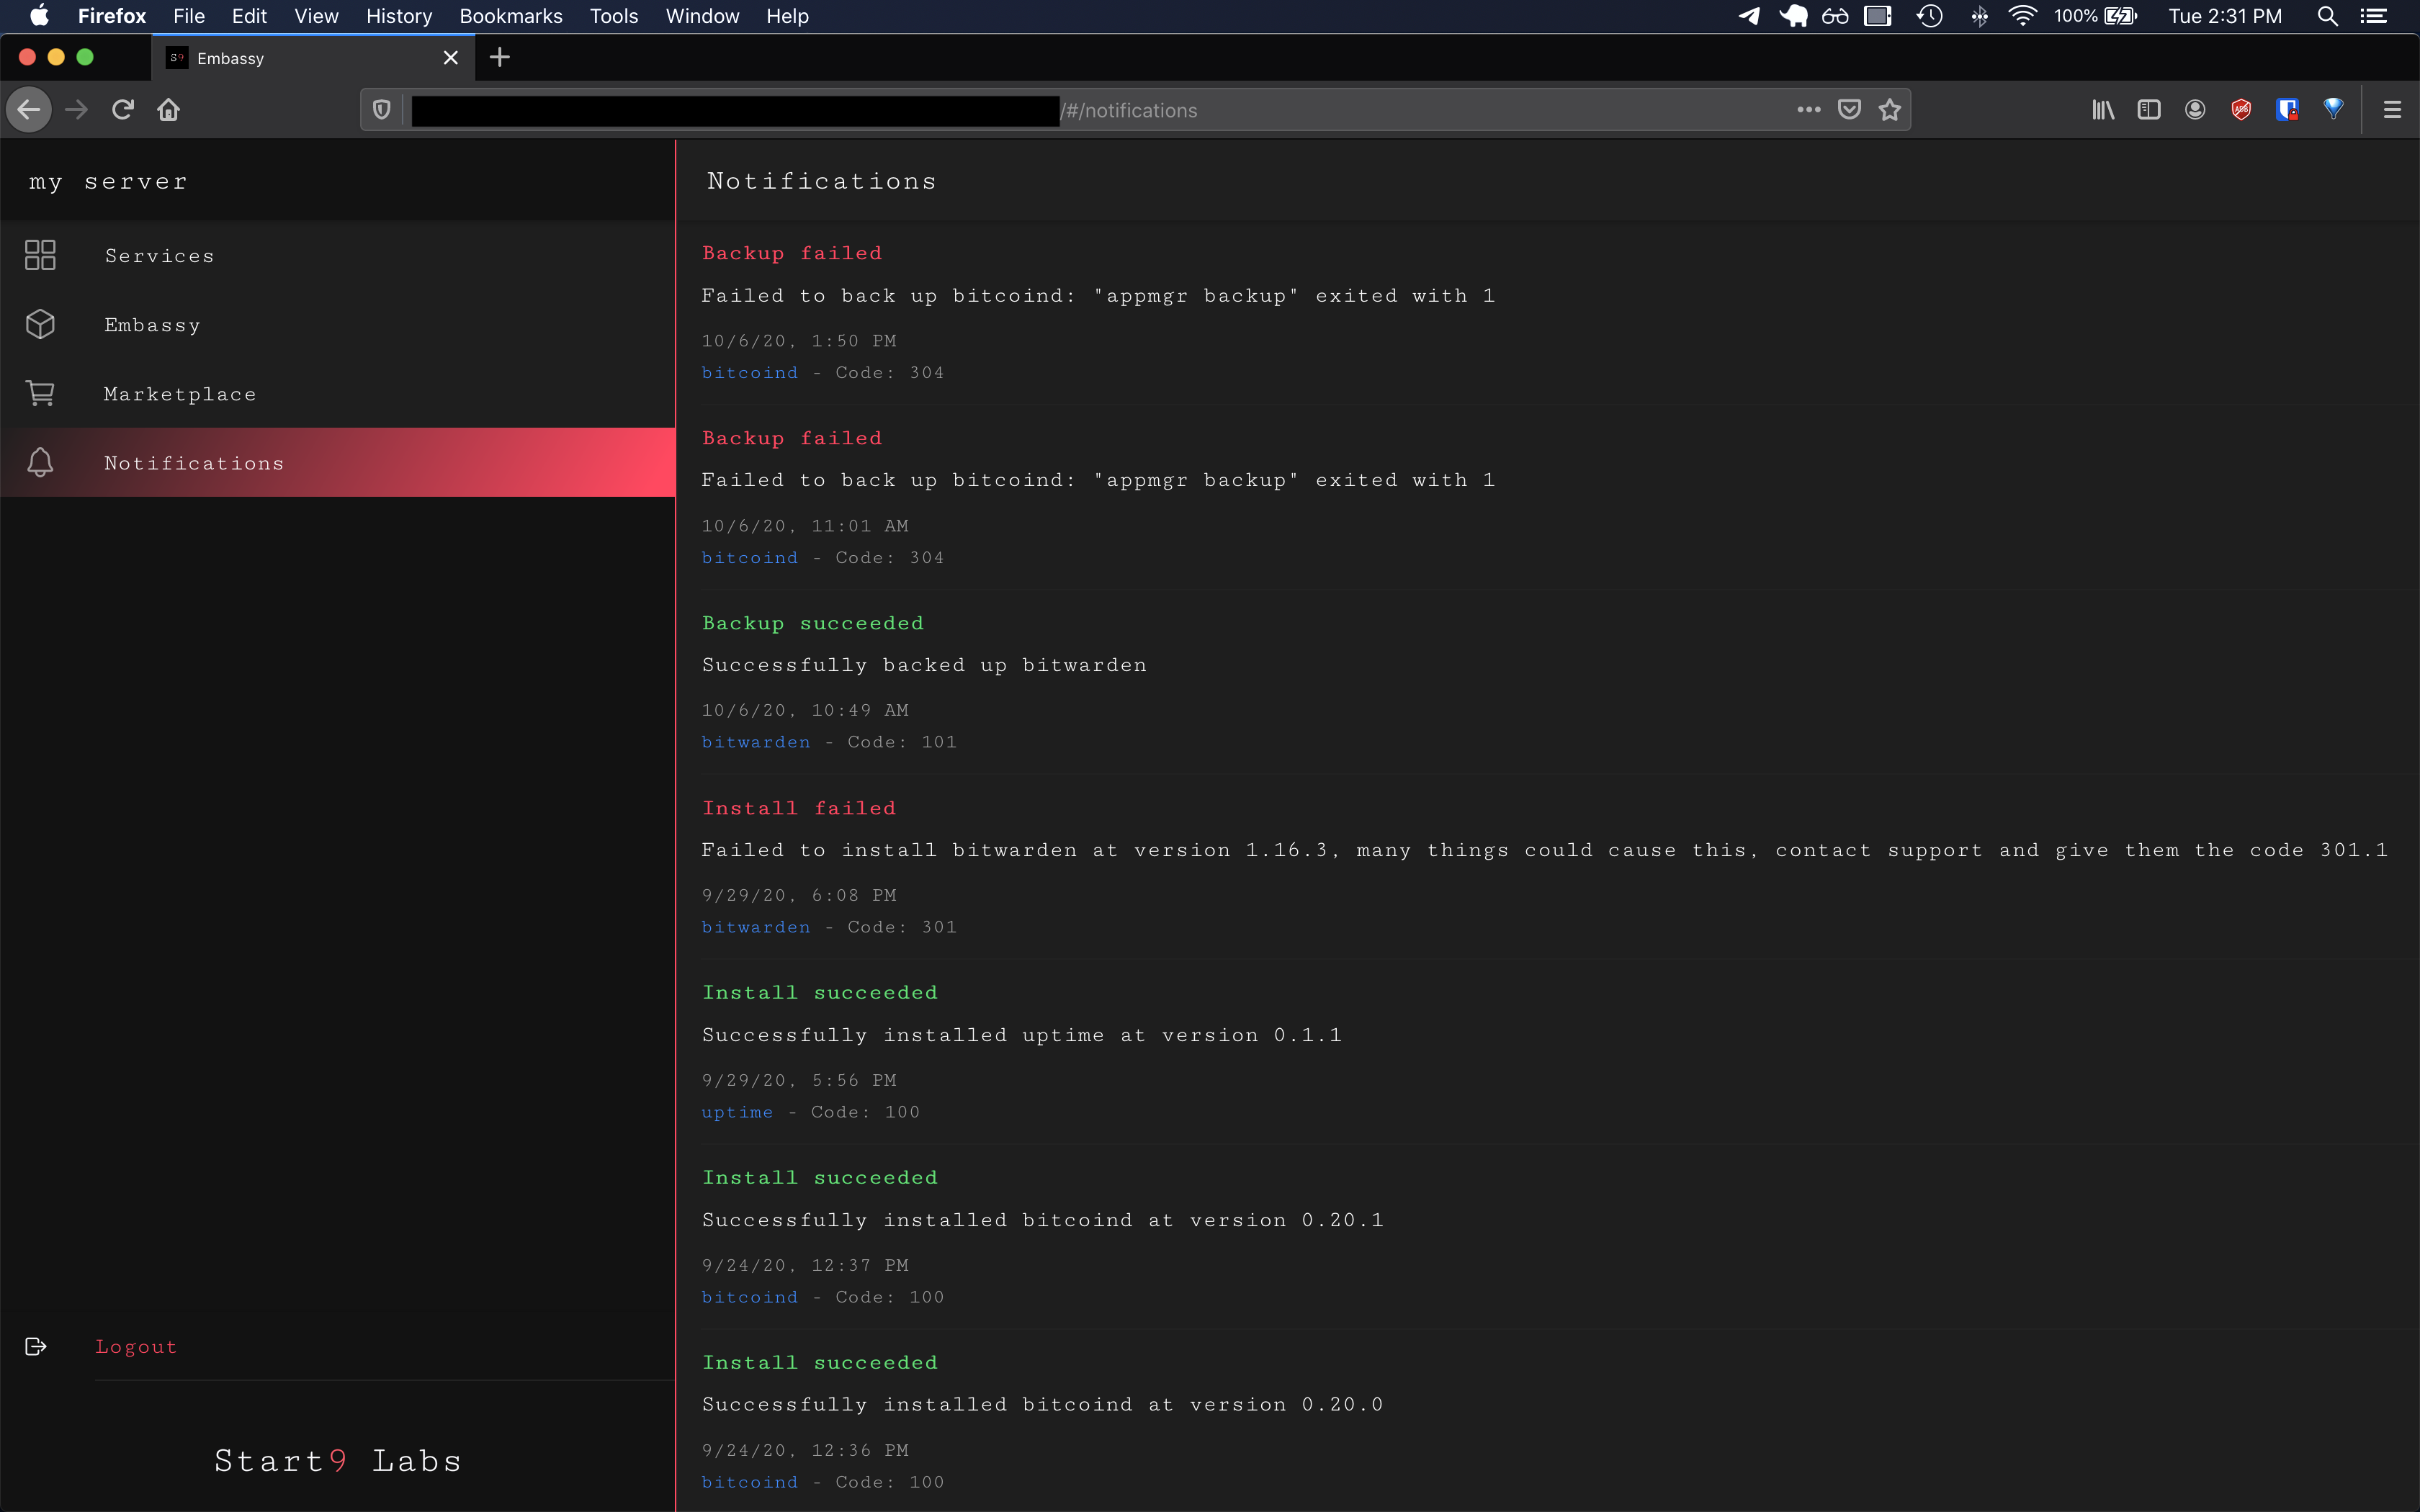Screen dimensions: 2420x1512
Task: Click the Embassy cube icon
Action: point(40,324)
